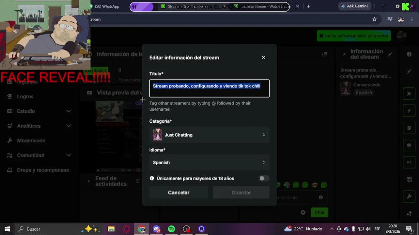Image resolution: width=419 pixels, height=235 pixels.
Task: Click the Conversando category thumbnail
Action: (345, 88)
